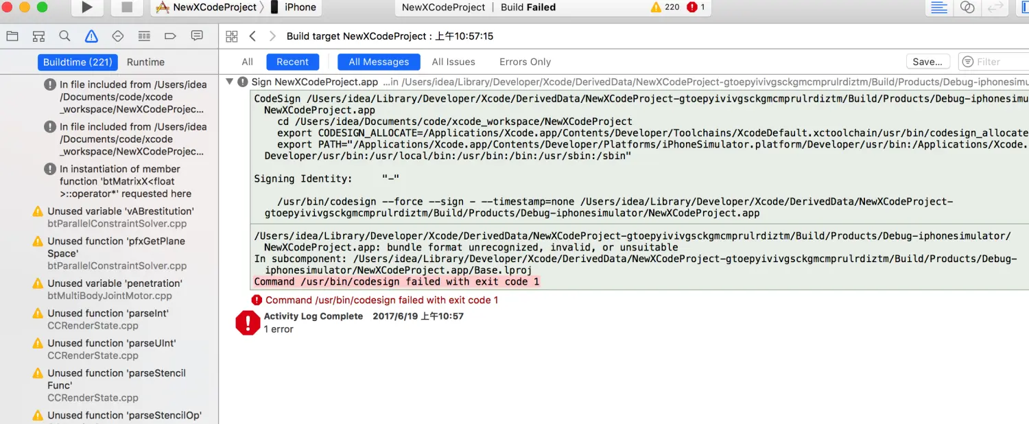The image size is (1029, 424).
Task: Open the debug navigator icon
Action: pos(144,36)
